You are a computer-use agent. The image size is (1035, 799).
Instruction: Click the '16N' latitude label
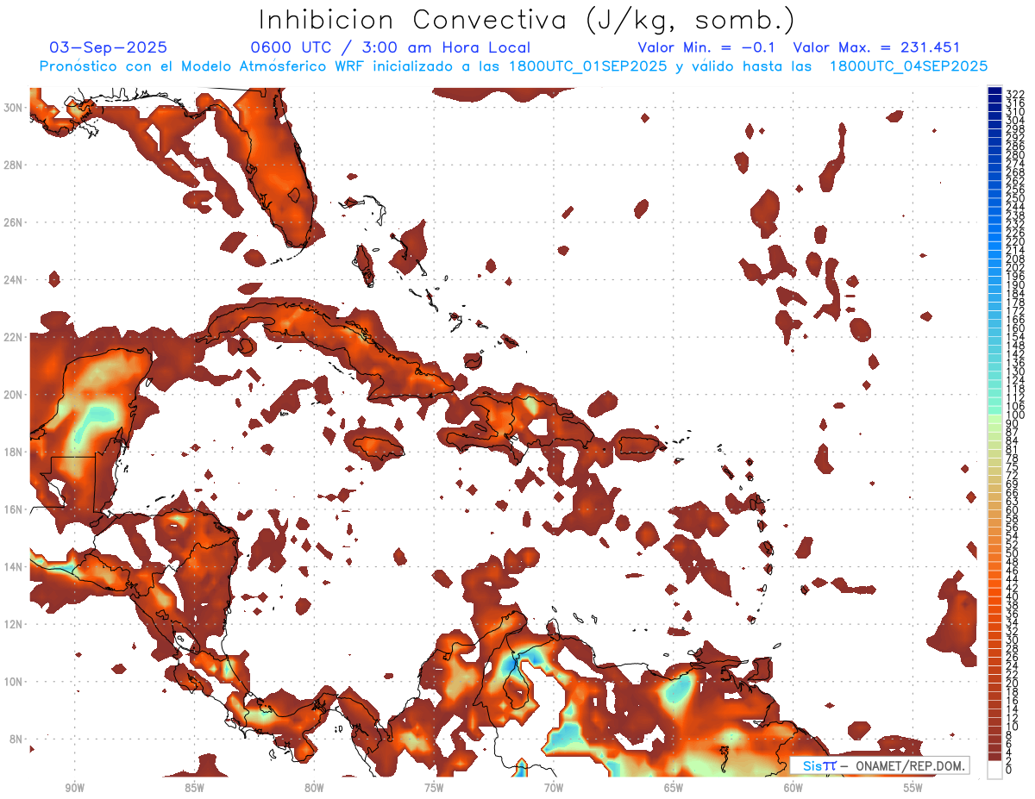coord(12,509)
